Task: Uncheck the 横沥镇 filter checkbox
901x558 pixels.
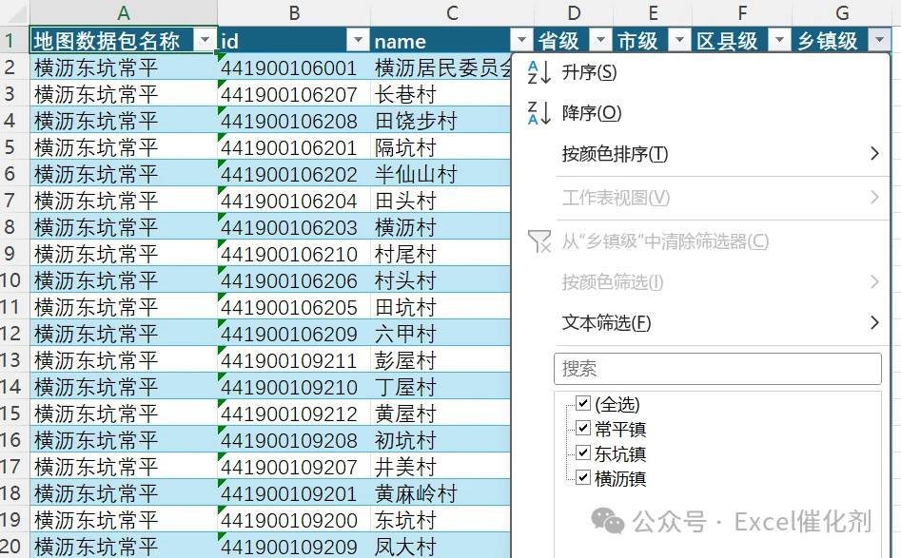Action: pos(583,477)
